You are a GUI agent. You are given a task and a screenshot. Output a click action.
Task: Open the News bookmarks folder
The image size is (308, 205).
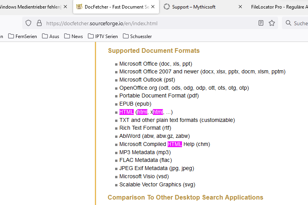(x=73, y=36)
